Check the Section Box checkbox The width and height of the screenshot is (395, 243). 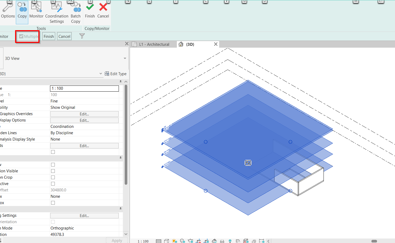click(53, 203)
